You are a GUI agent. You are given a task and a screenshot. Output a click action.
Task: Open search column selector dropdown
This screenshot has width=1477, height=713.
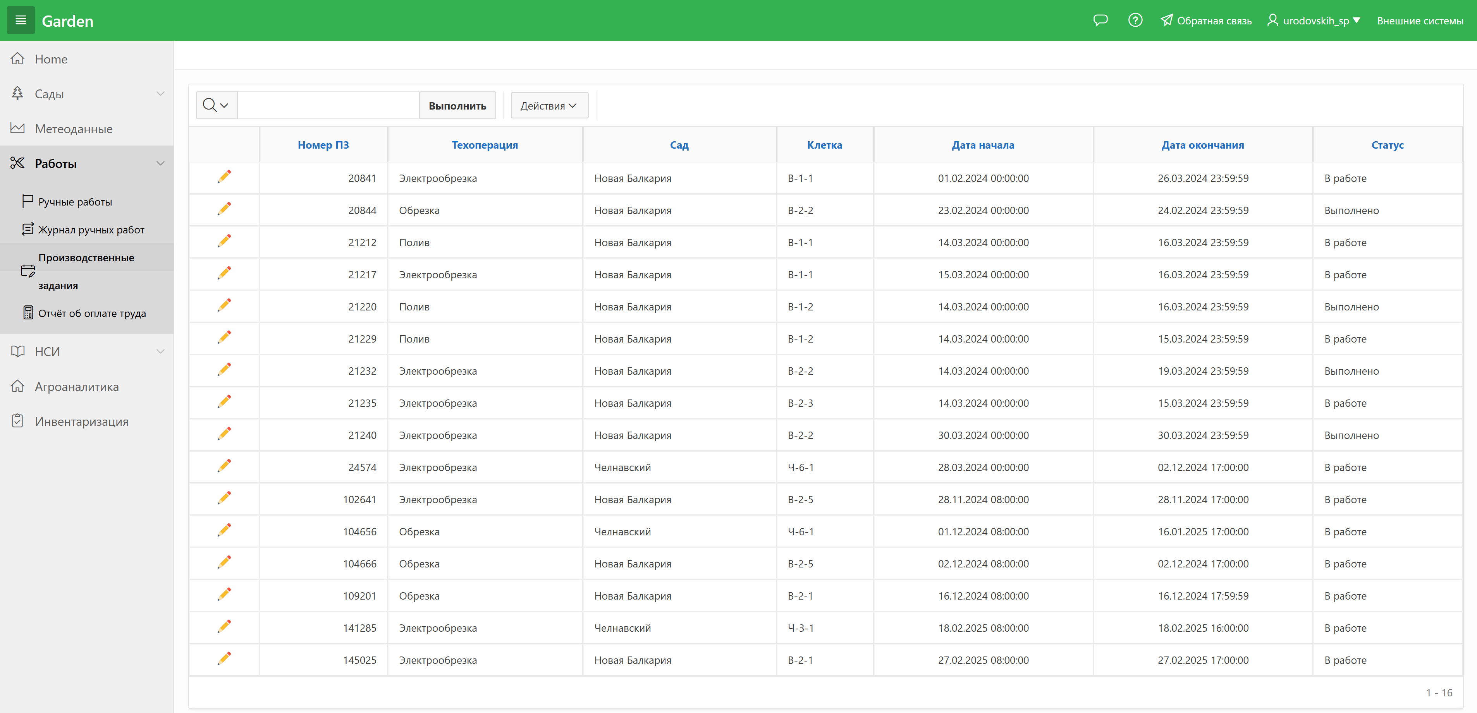pos(216,105)
